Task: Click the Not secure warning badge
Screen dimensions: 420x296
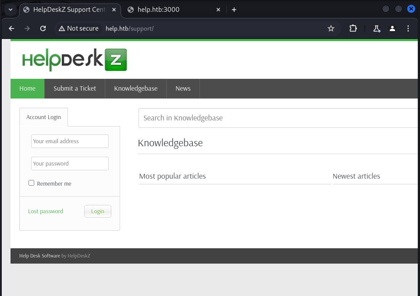Action: [x=78, y=28]
